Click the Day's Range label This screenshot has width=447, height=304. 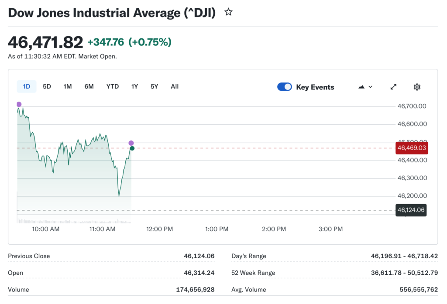pos(248,256)
